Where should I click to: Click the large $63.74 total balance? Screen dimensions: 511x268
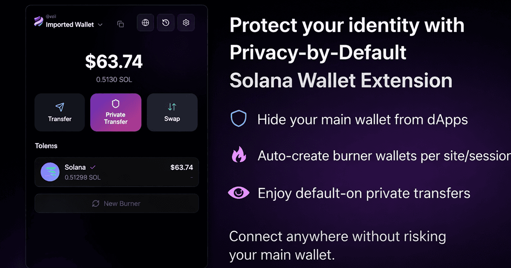point(114,62)
